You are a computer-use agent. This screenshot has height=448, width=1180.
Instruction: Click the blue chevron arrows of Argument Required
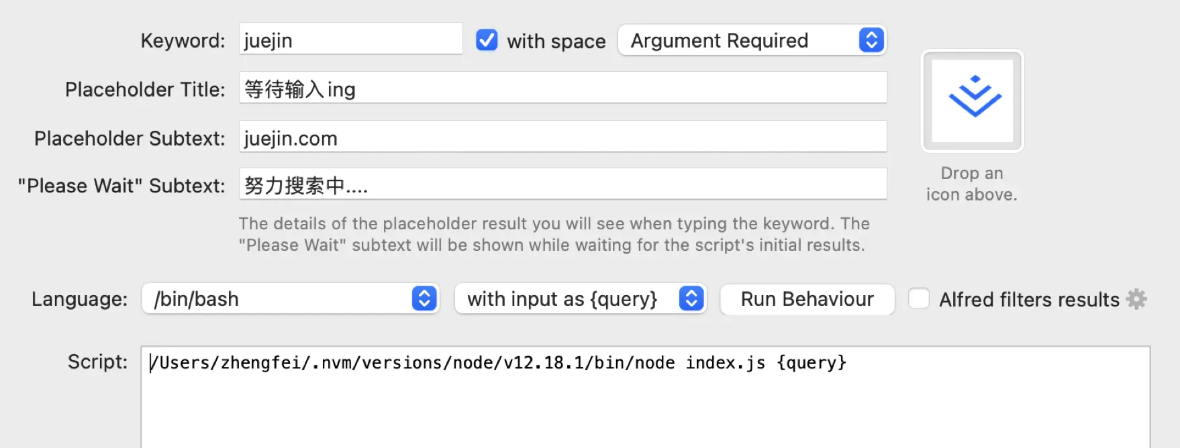pos(871,40)
